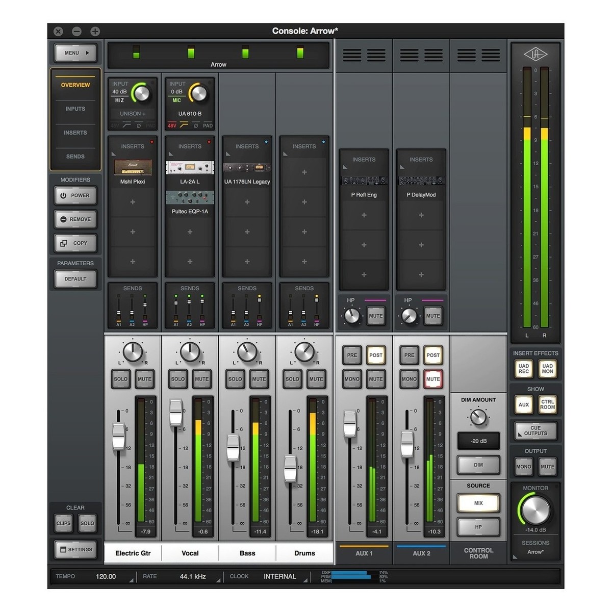Toggle UAD REC insert effects
This screenshot has width=612, height=612.
(x=524, y=369)
